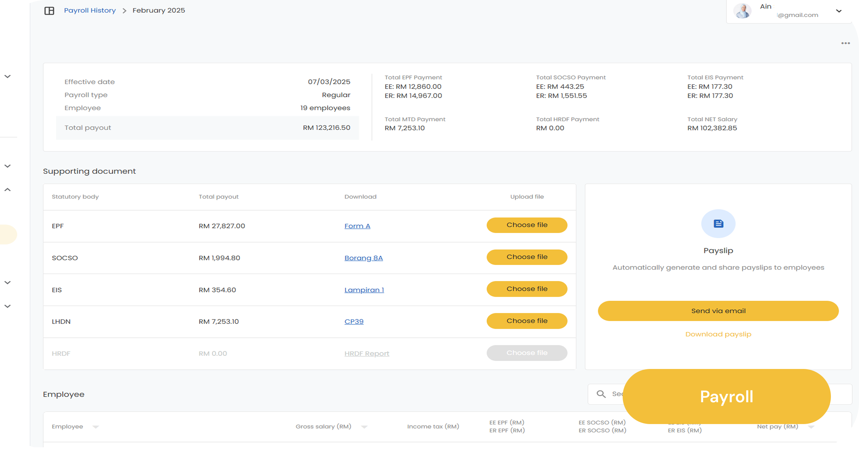Click Download payslip link

[718, 334]
